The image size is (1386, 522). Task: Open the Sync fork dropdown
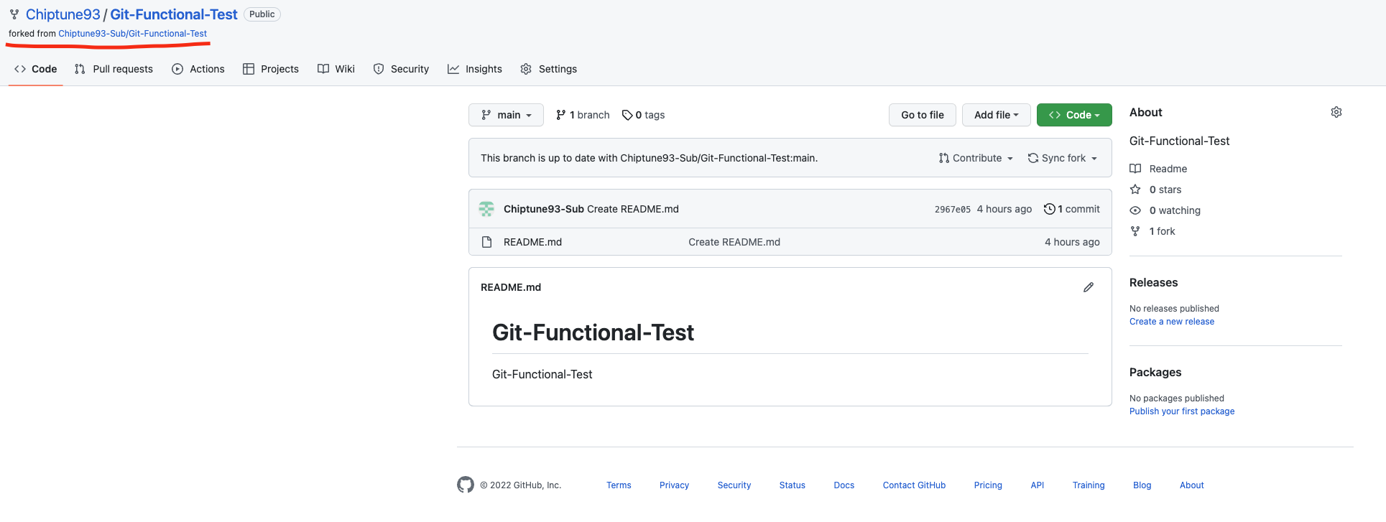pyautogui.click(x=1063, y=158)
